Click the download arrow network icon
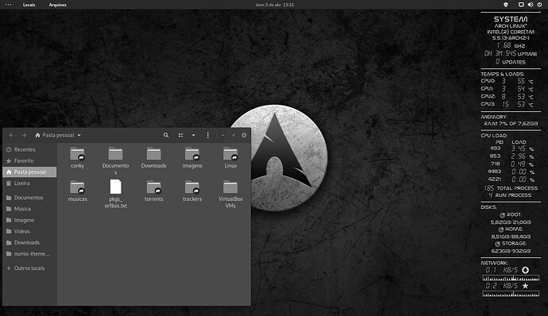The image size is (548, 316). tap(525, 270)
